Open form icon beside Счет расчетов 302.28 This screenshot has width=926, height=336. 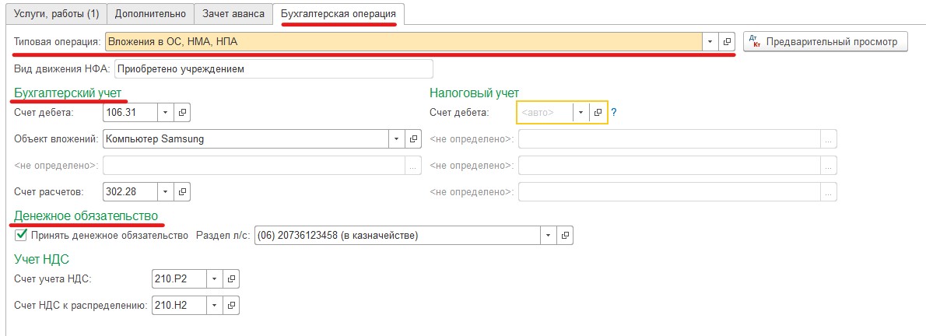(x=183, y=191)
